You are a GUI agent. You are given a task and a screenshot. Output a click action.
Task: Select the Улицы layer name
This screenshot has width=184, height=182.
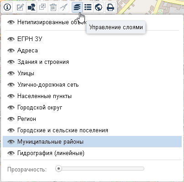[x=26, y=73]
